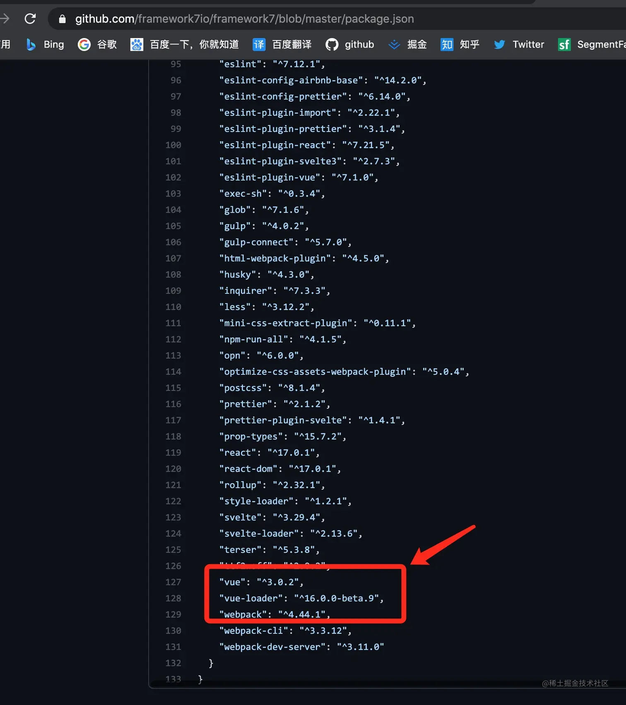Click the 译 translate bookmark icon

click(x=259, y=44)
